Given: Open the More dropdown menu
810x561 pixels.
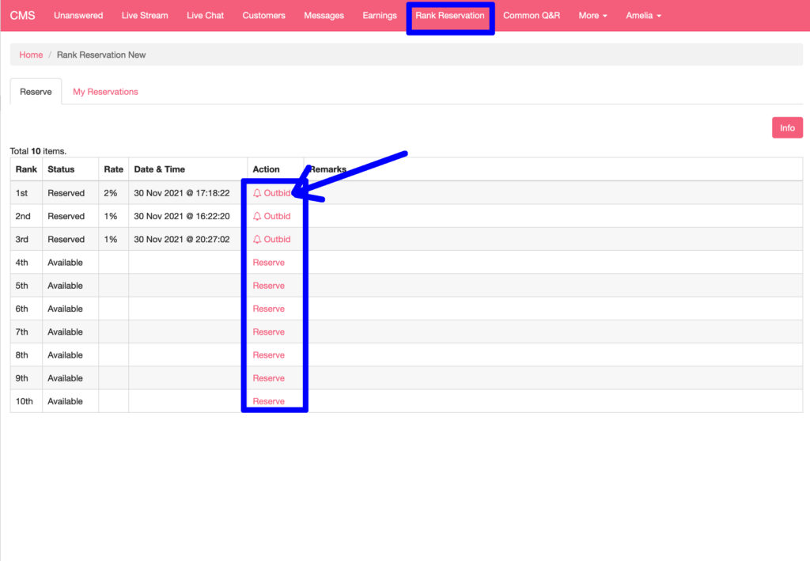Looking at the screenshot, I should (592, 16).
